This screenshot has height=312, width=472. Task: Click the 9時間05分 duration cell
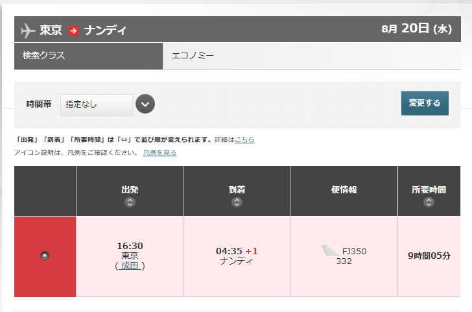(429, 256)
